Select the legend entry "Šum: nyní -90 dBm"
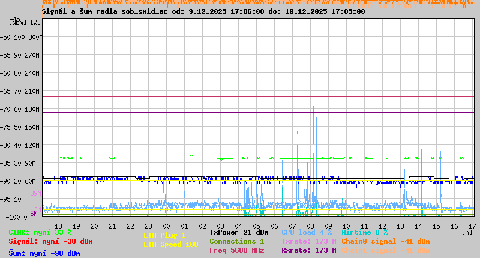The height and width of the screenshot is (258, 480). click(44, 253)
